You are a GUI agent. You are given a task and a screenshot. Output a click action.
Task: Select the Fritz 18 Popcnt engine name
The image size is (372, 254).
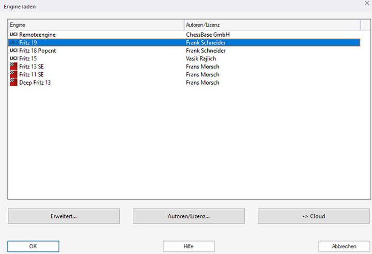click(x=40, y=51)
